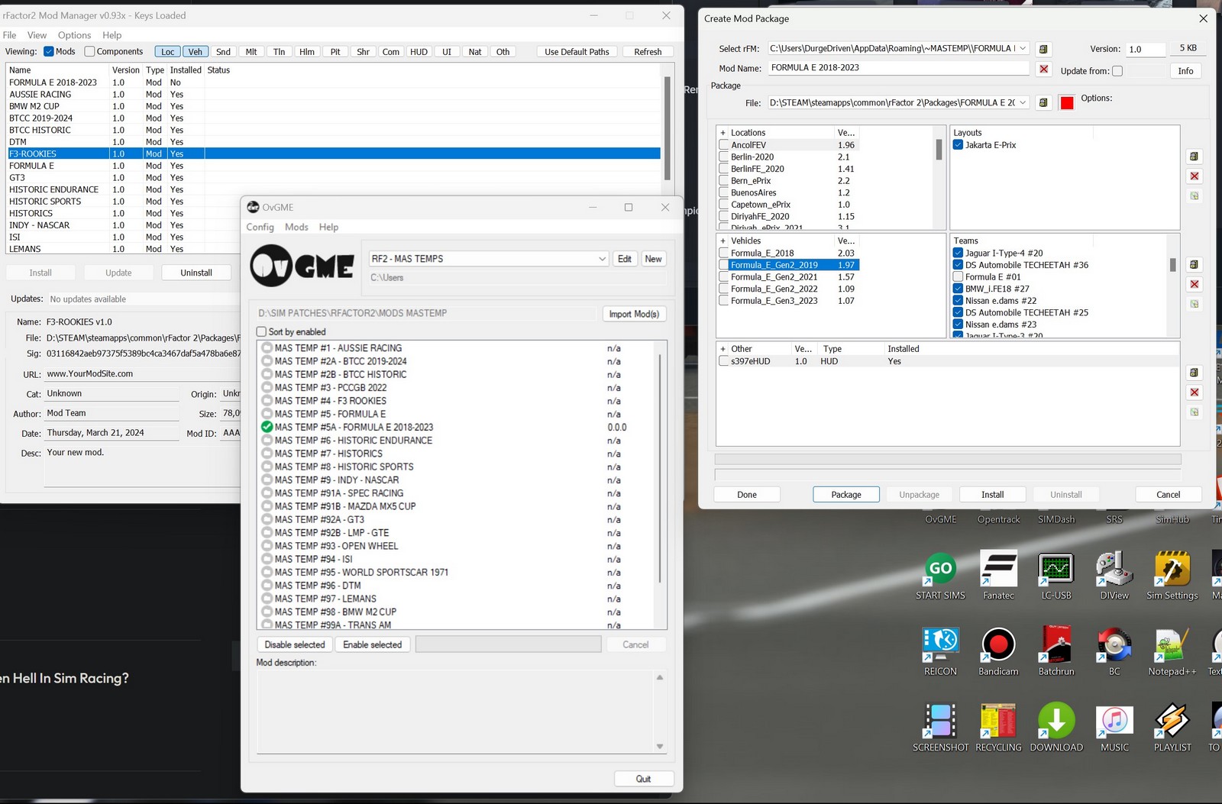This screenshot has height=804, width=1222.
Task: Enable Sort by enabled in OvGME
Action: pos(262,332)
